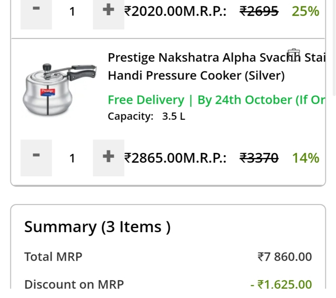The image size is (336, 298).
Task: Click the Discount on MRP label
Action: (x=74, y=284)
